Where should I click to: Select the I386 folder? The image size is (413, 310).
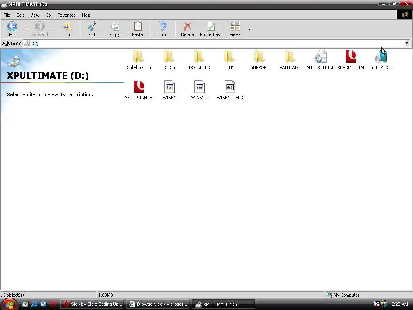click(x=229, y=60)
